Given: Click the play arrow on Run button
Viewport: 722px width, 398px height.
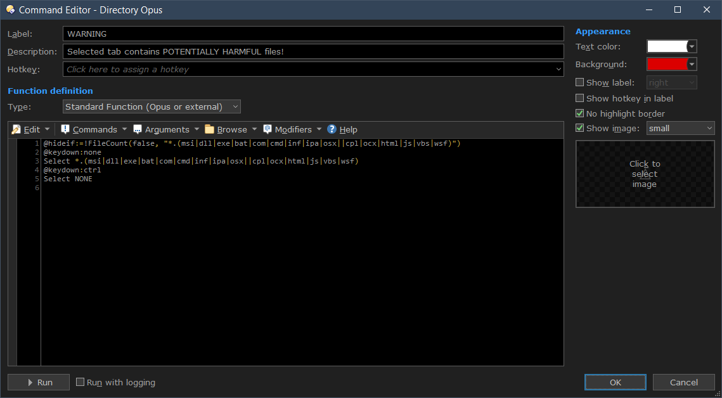Looking at the screenshot, I should [x=30, y=382].
